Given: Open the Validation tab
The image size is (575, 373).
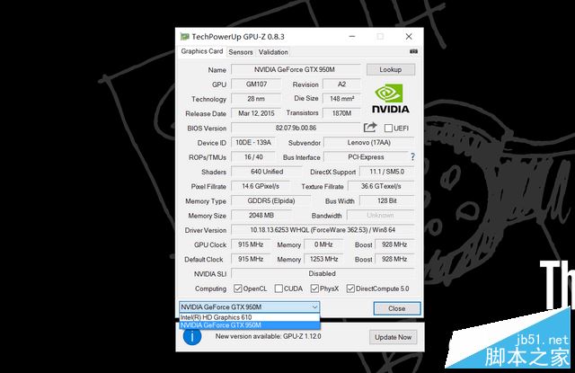Looking at the screenshot, I should tap(273, 52).
